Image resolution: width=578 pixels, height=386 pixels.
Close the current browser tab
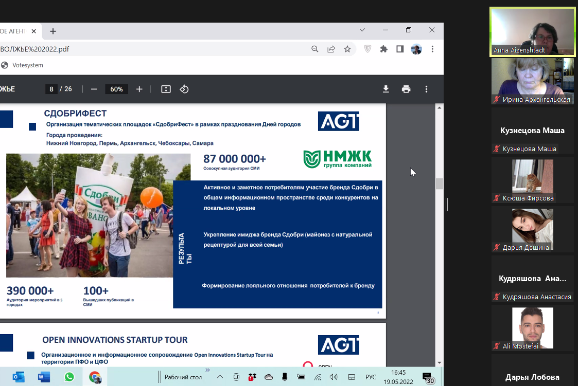pos(33,31)
